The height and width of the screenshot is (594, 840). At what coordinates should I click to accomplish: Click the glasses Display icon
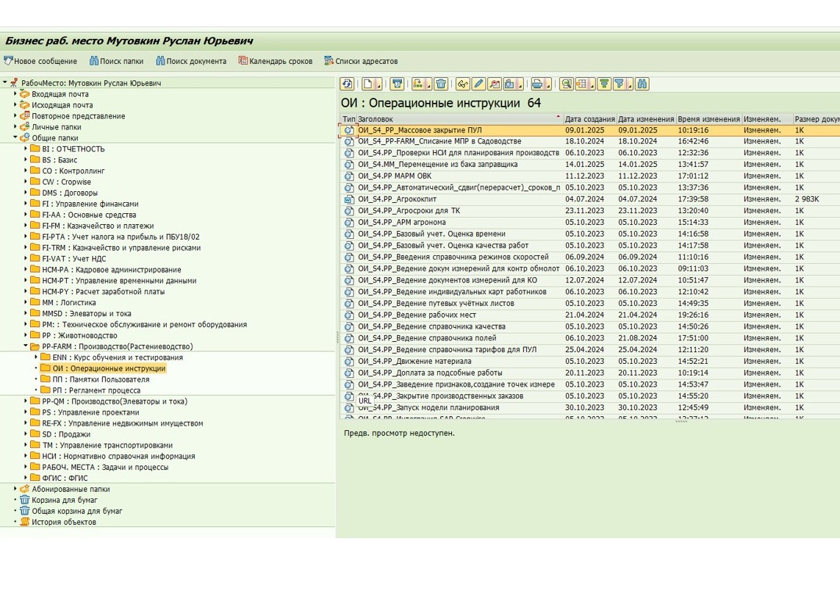462,84
